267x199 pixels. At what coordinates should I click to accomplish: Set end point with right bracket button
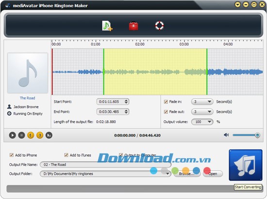click(40, 135)
